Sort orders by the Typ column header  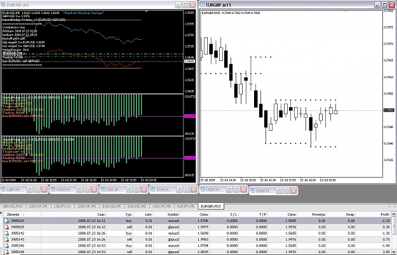119,214
